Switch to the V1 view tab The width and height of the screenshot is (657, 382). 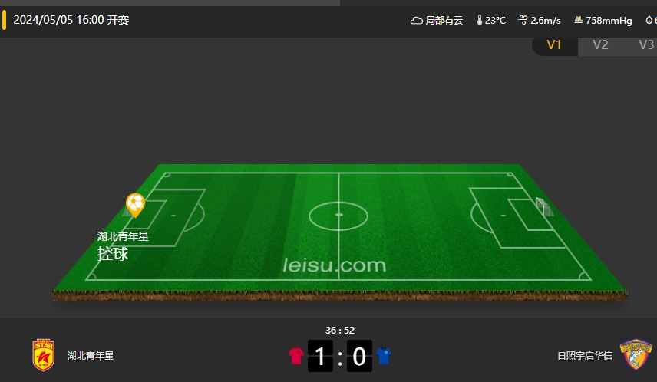[x=554, y=44]
